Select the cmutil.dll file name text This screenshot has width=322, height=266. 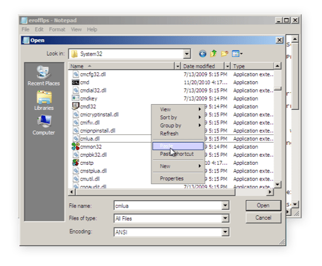pos(90,179)
